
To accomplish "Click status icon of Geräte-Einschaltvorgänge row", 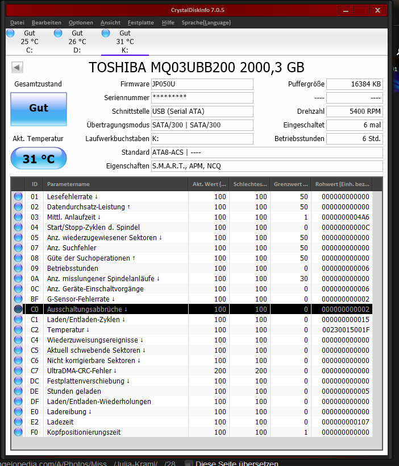I will click(18, 289).
